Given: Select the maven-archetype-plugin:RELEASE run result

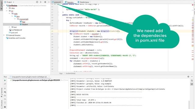Looking at the screenshot, I should [35, 80].
